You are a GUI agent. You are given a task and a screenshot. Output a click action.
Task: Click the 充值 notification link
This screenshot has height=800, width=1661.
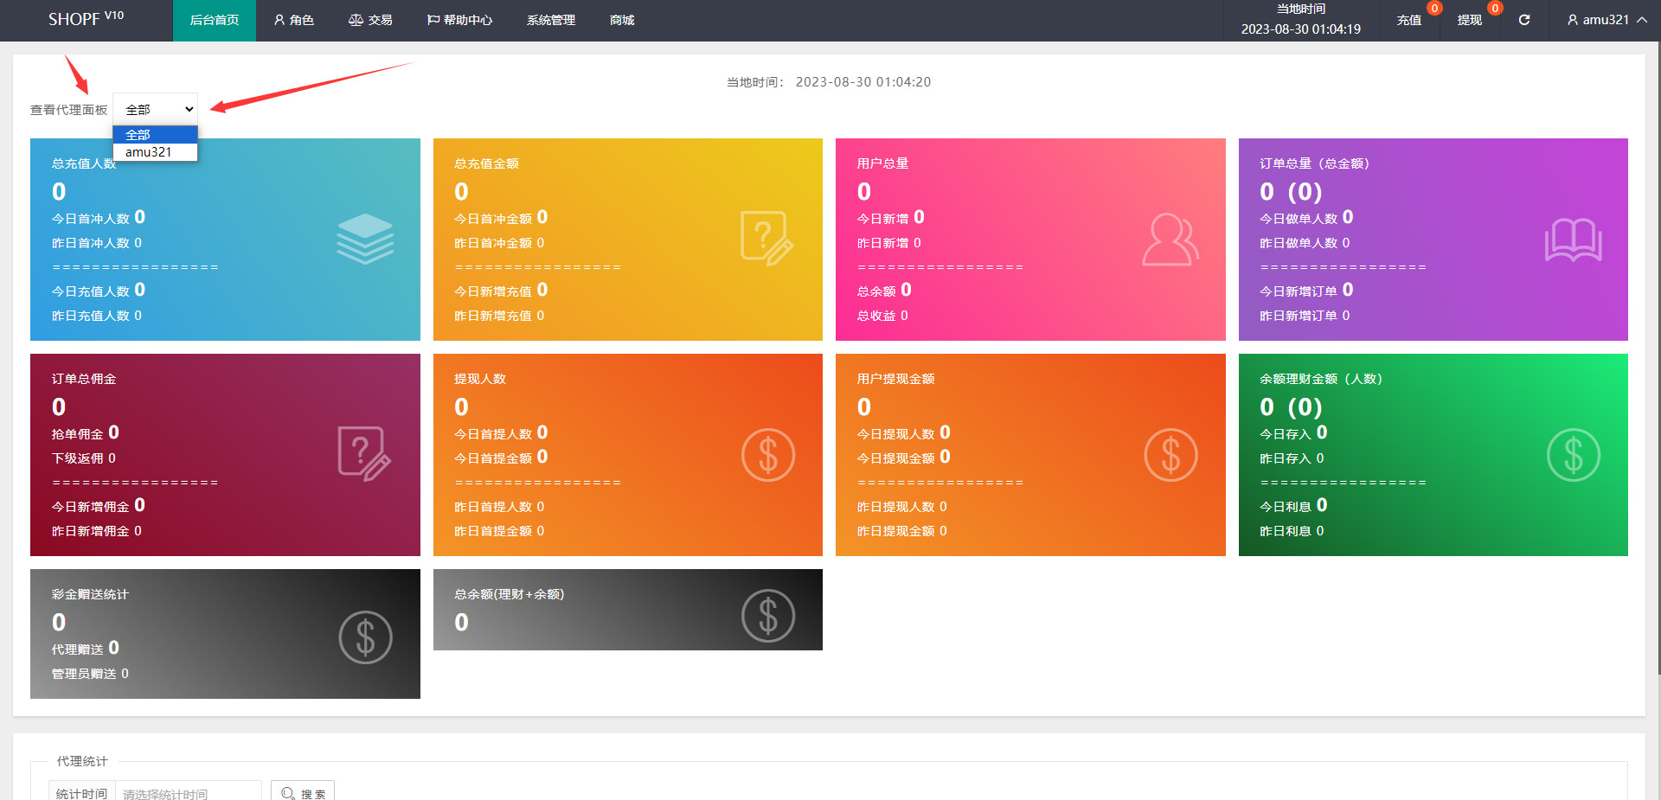[x=1408, y=20]
